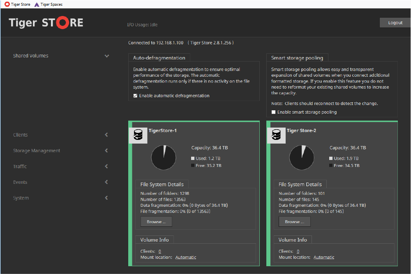
Task: Click Number of files: 145
Action: click(299, 199)
